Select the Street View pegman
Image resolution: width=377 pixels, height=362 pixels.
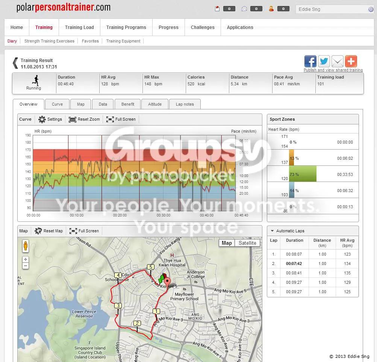pos(26,246)
